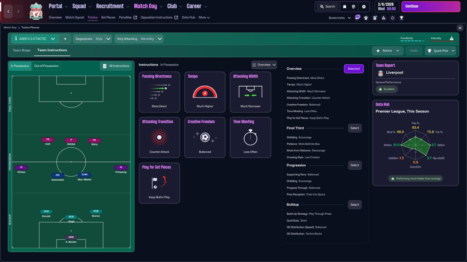This screenshot has height=262, width=467.
Task: Close the Tactics Planner with the X
Action: point(460,28)
